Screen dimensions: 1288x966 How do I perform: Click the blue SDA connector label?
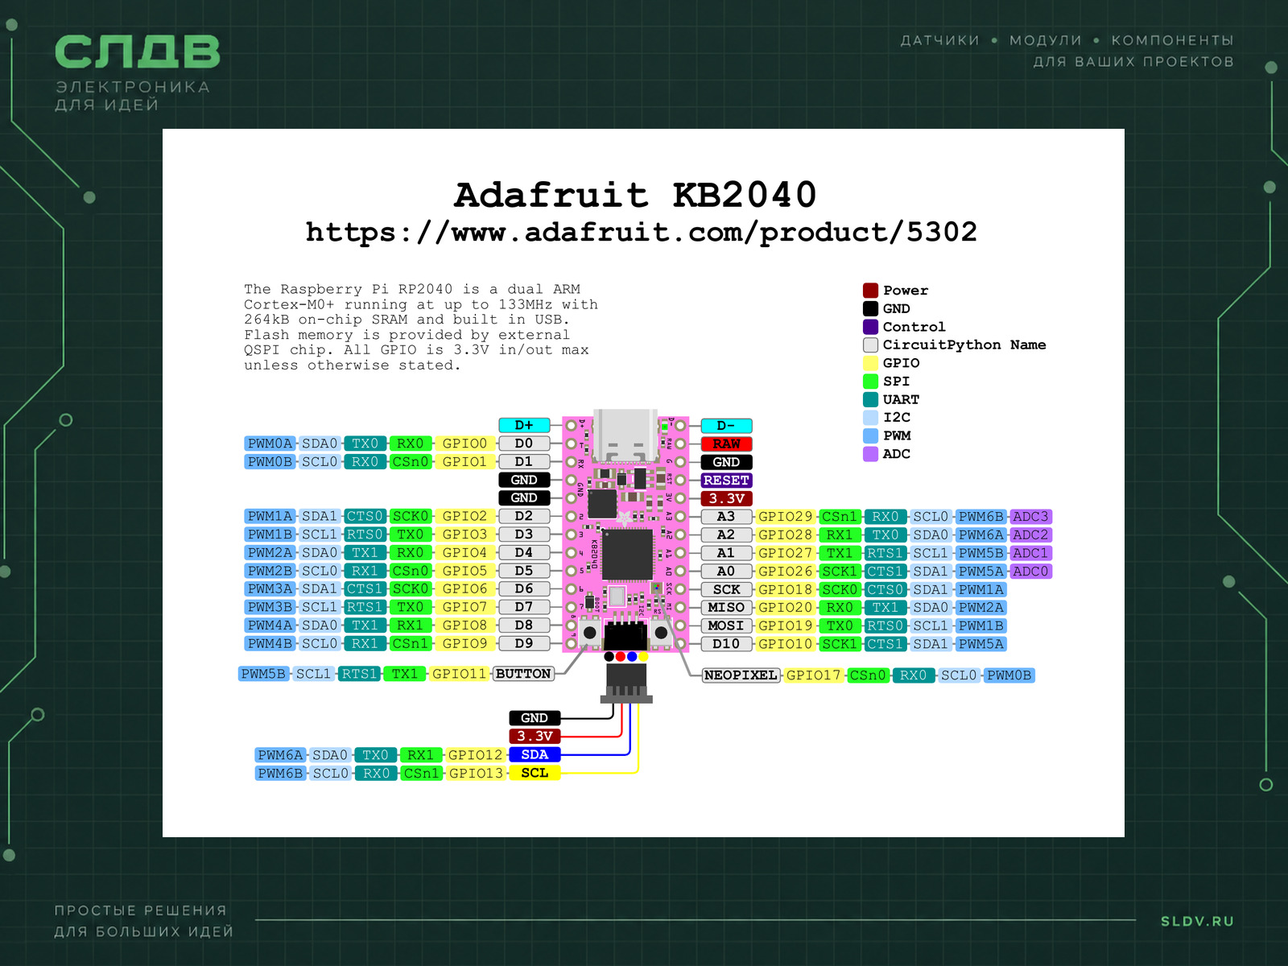535,754
